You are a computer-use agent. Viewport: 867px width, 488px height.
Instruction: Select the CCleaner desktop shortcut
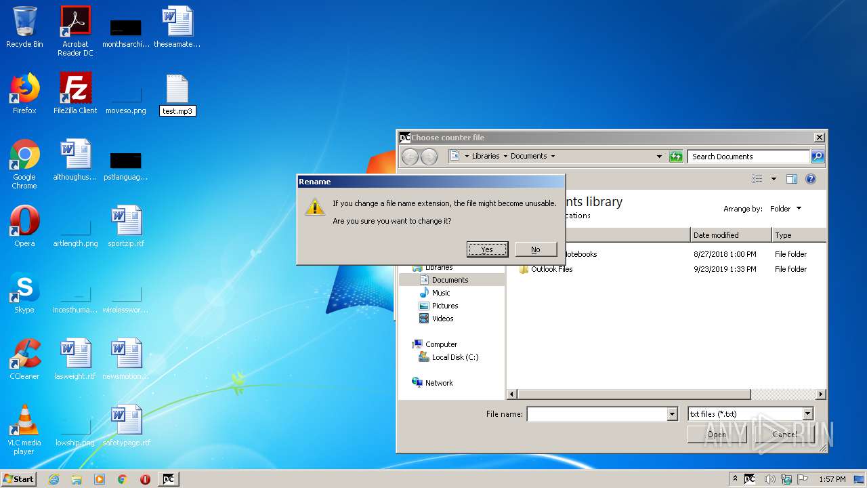click(24, 359)
